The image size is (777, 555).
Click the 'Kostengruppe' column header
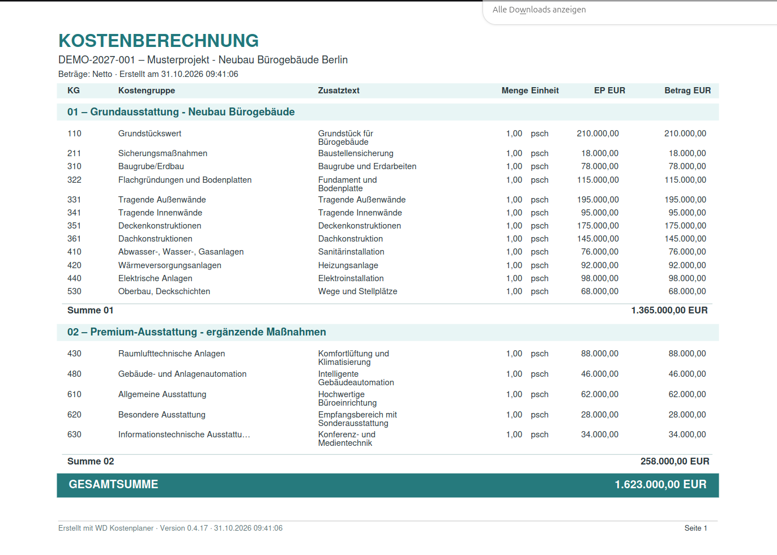pyautogui.click(x=147, y=91)
